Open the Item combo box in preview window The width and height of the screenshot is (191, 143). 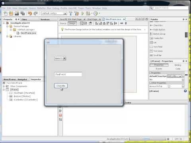[x=60, y=58]
